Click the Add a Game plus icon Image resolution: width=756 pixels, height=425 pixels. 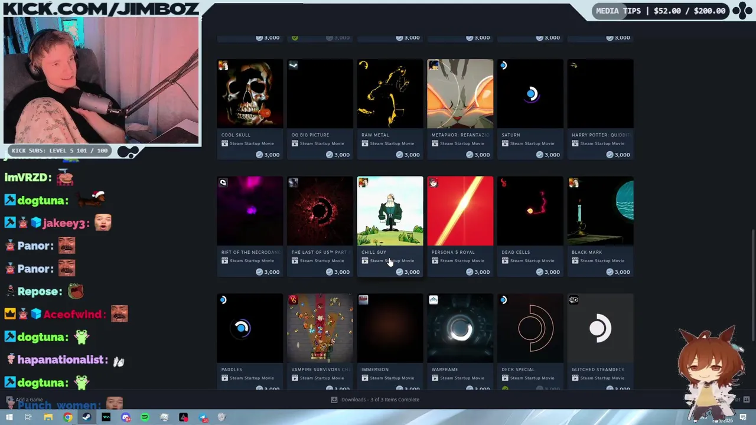(x=10, y=400)
